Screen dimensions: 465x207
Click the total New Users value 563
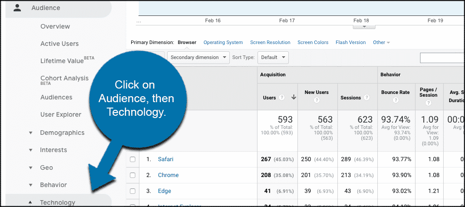coord(325,119)
